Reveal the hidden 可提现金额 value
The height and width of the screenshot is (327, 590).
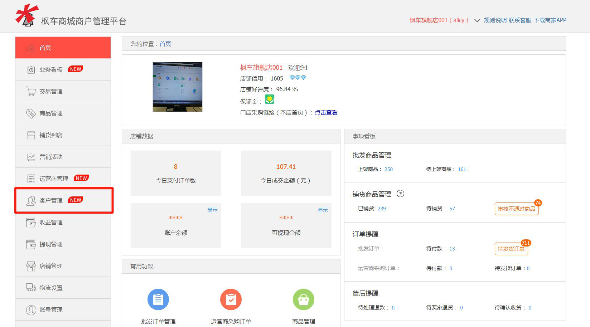pos(323,210)
